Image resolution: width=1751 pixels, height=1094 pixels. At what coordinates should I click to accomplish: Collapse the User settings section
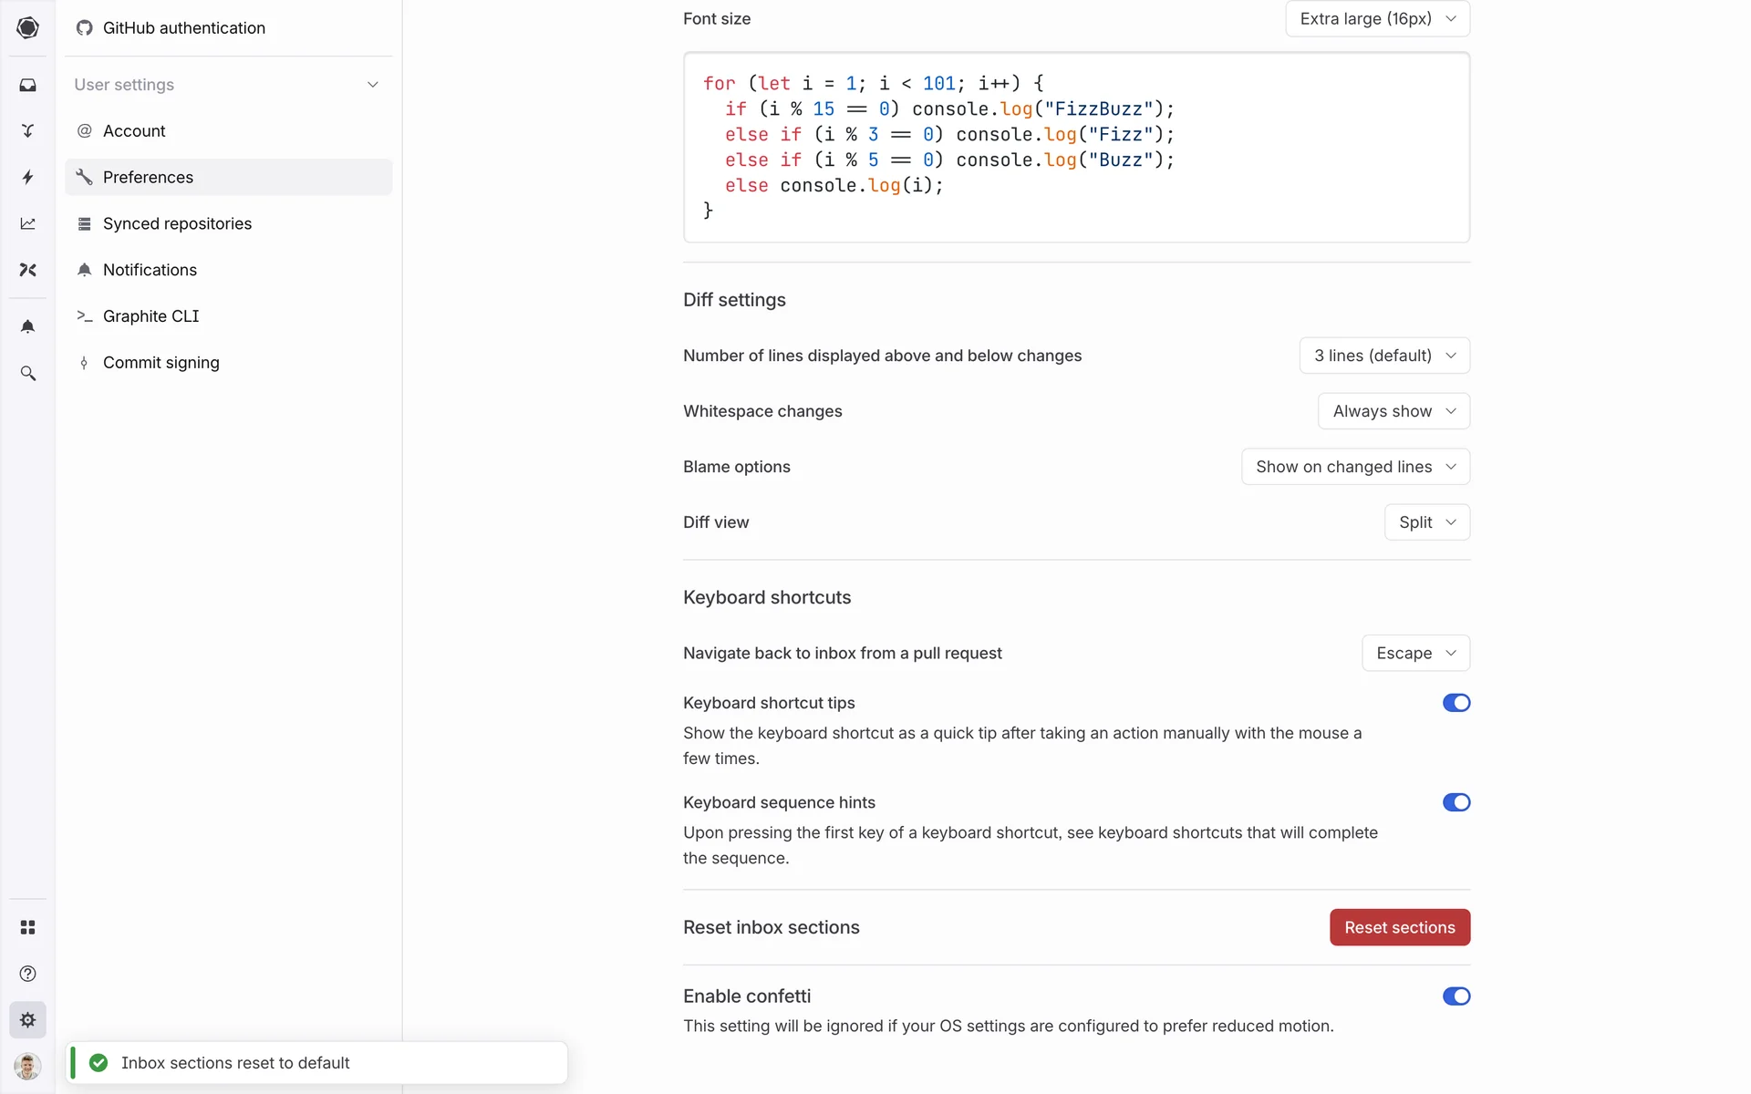click(x=372, y=85)
